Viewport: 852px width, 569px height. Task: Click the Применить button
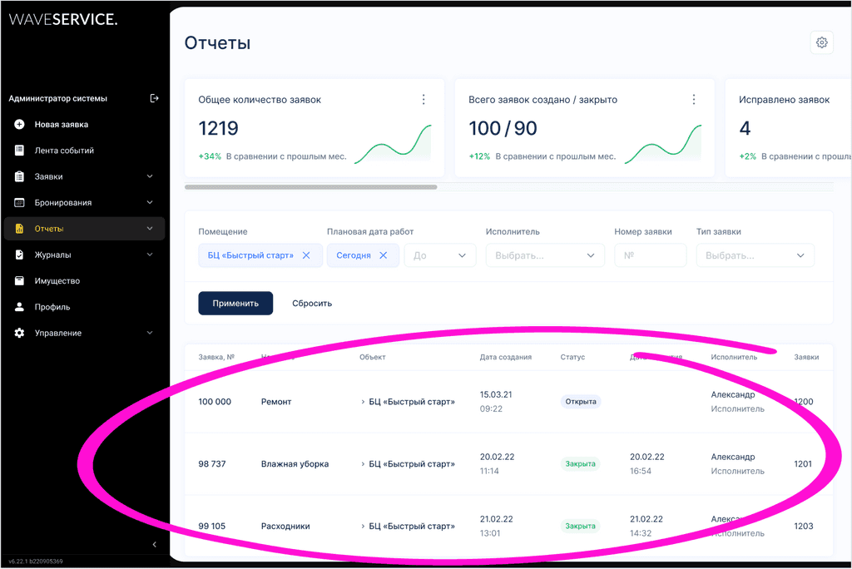[x=235, y=304]
